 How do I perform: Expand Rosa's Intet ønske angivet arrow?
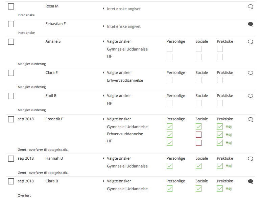[x=103, y=8]
